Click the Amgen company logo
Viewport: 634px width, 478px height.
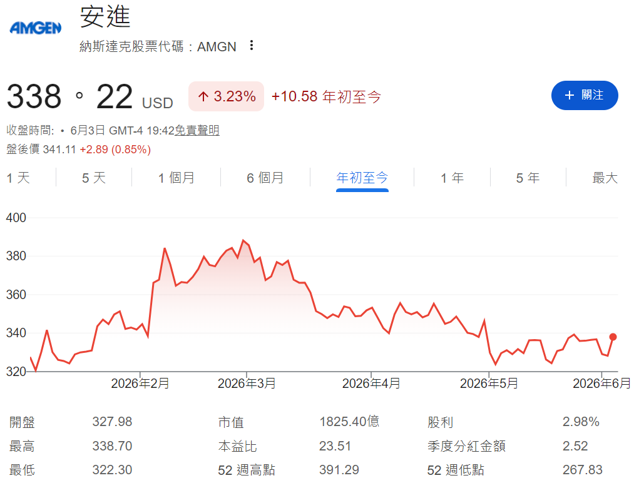(x=36, y=28)
